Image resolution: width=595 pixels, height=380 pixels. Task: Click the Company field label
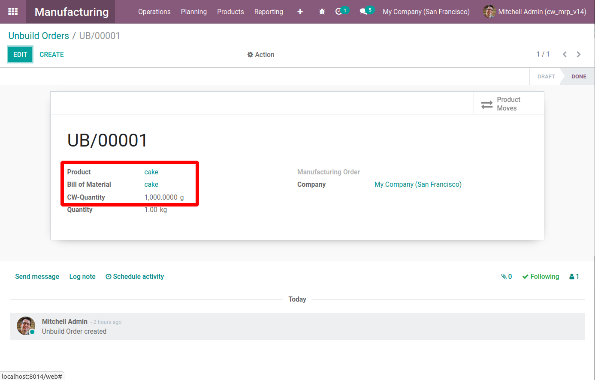point(311,185)
